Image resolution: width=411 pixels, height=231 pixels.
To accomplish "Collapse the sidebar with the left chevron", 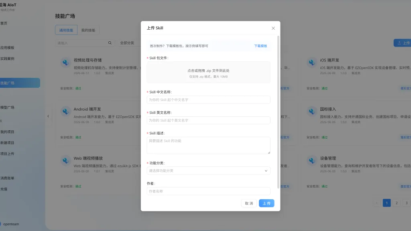I will click(x=48, y=116).
